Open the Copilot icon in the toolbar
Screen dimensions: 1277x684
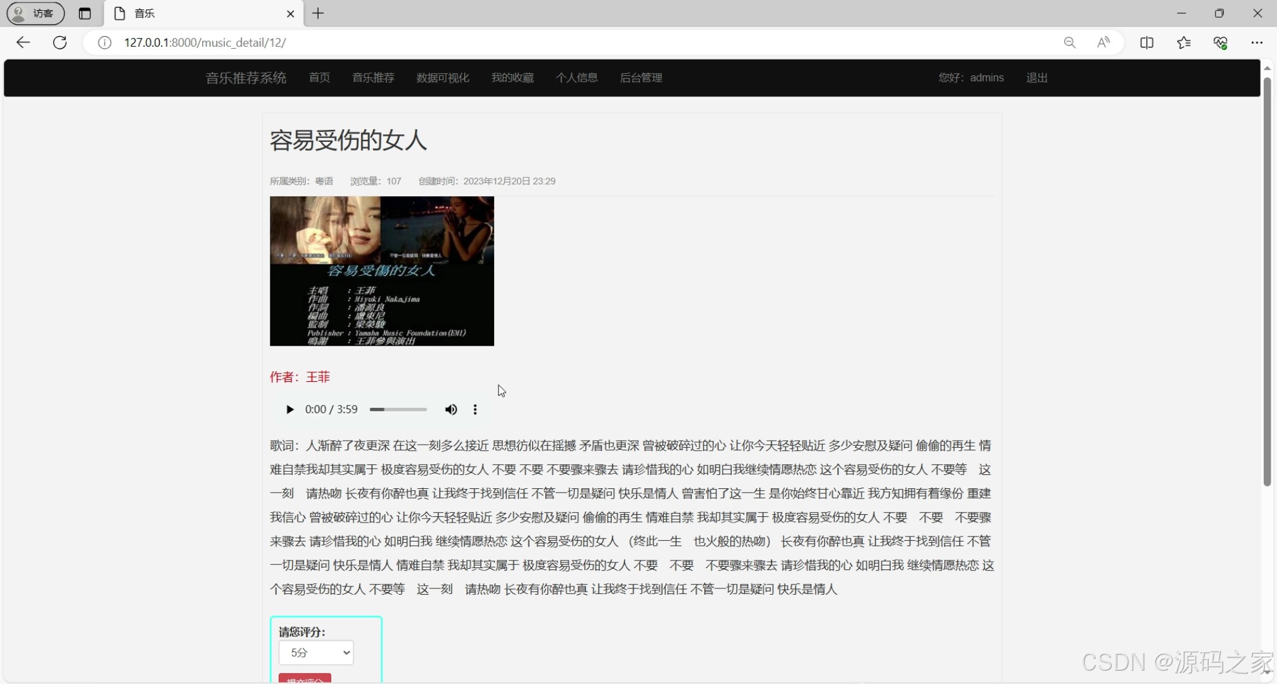[x=1221, y=42]
